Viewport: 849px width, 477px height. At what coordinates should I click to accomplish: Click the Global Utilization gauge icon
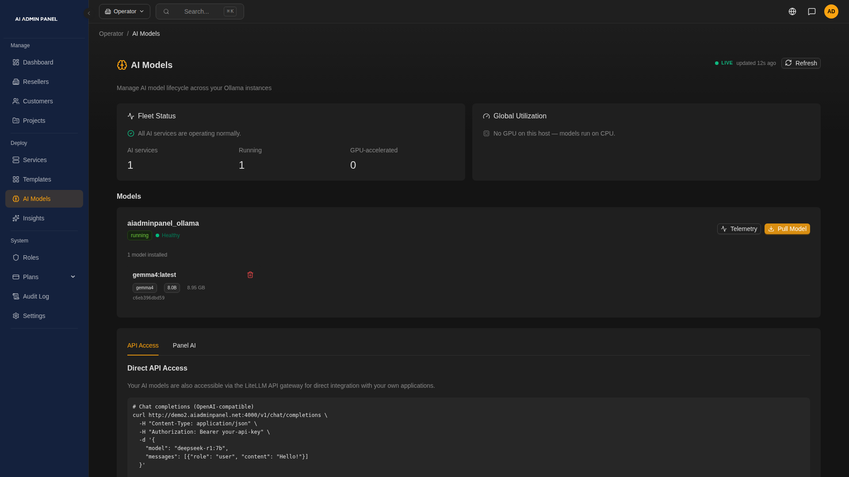[486, 116]
